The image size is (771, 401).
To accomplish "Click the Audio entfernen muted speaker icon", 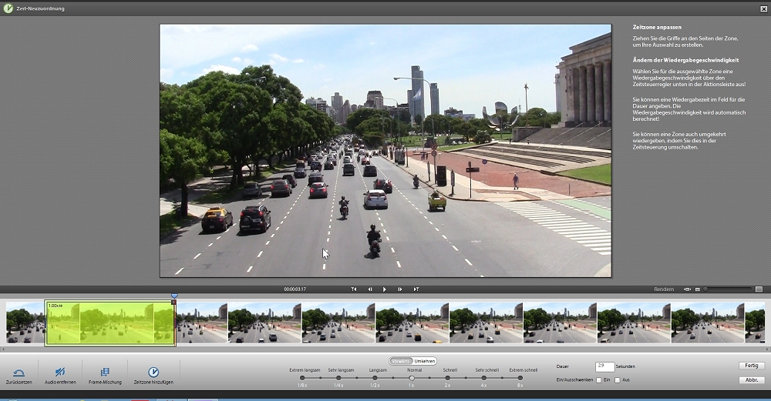I will point(60,372).
